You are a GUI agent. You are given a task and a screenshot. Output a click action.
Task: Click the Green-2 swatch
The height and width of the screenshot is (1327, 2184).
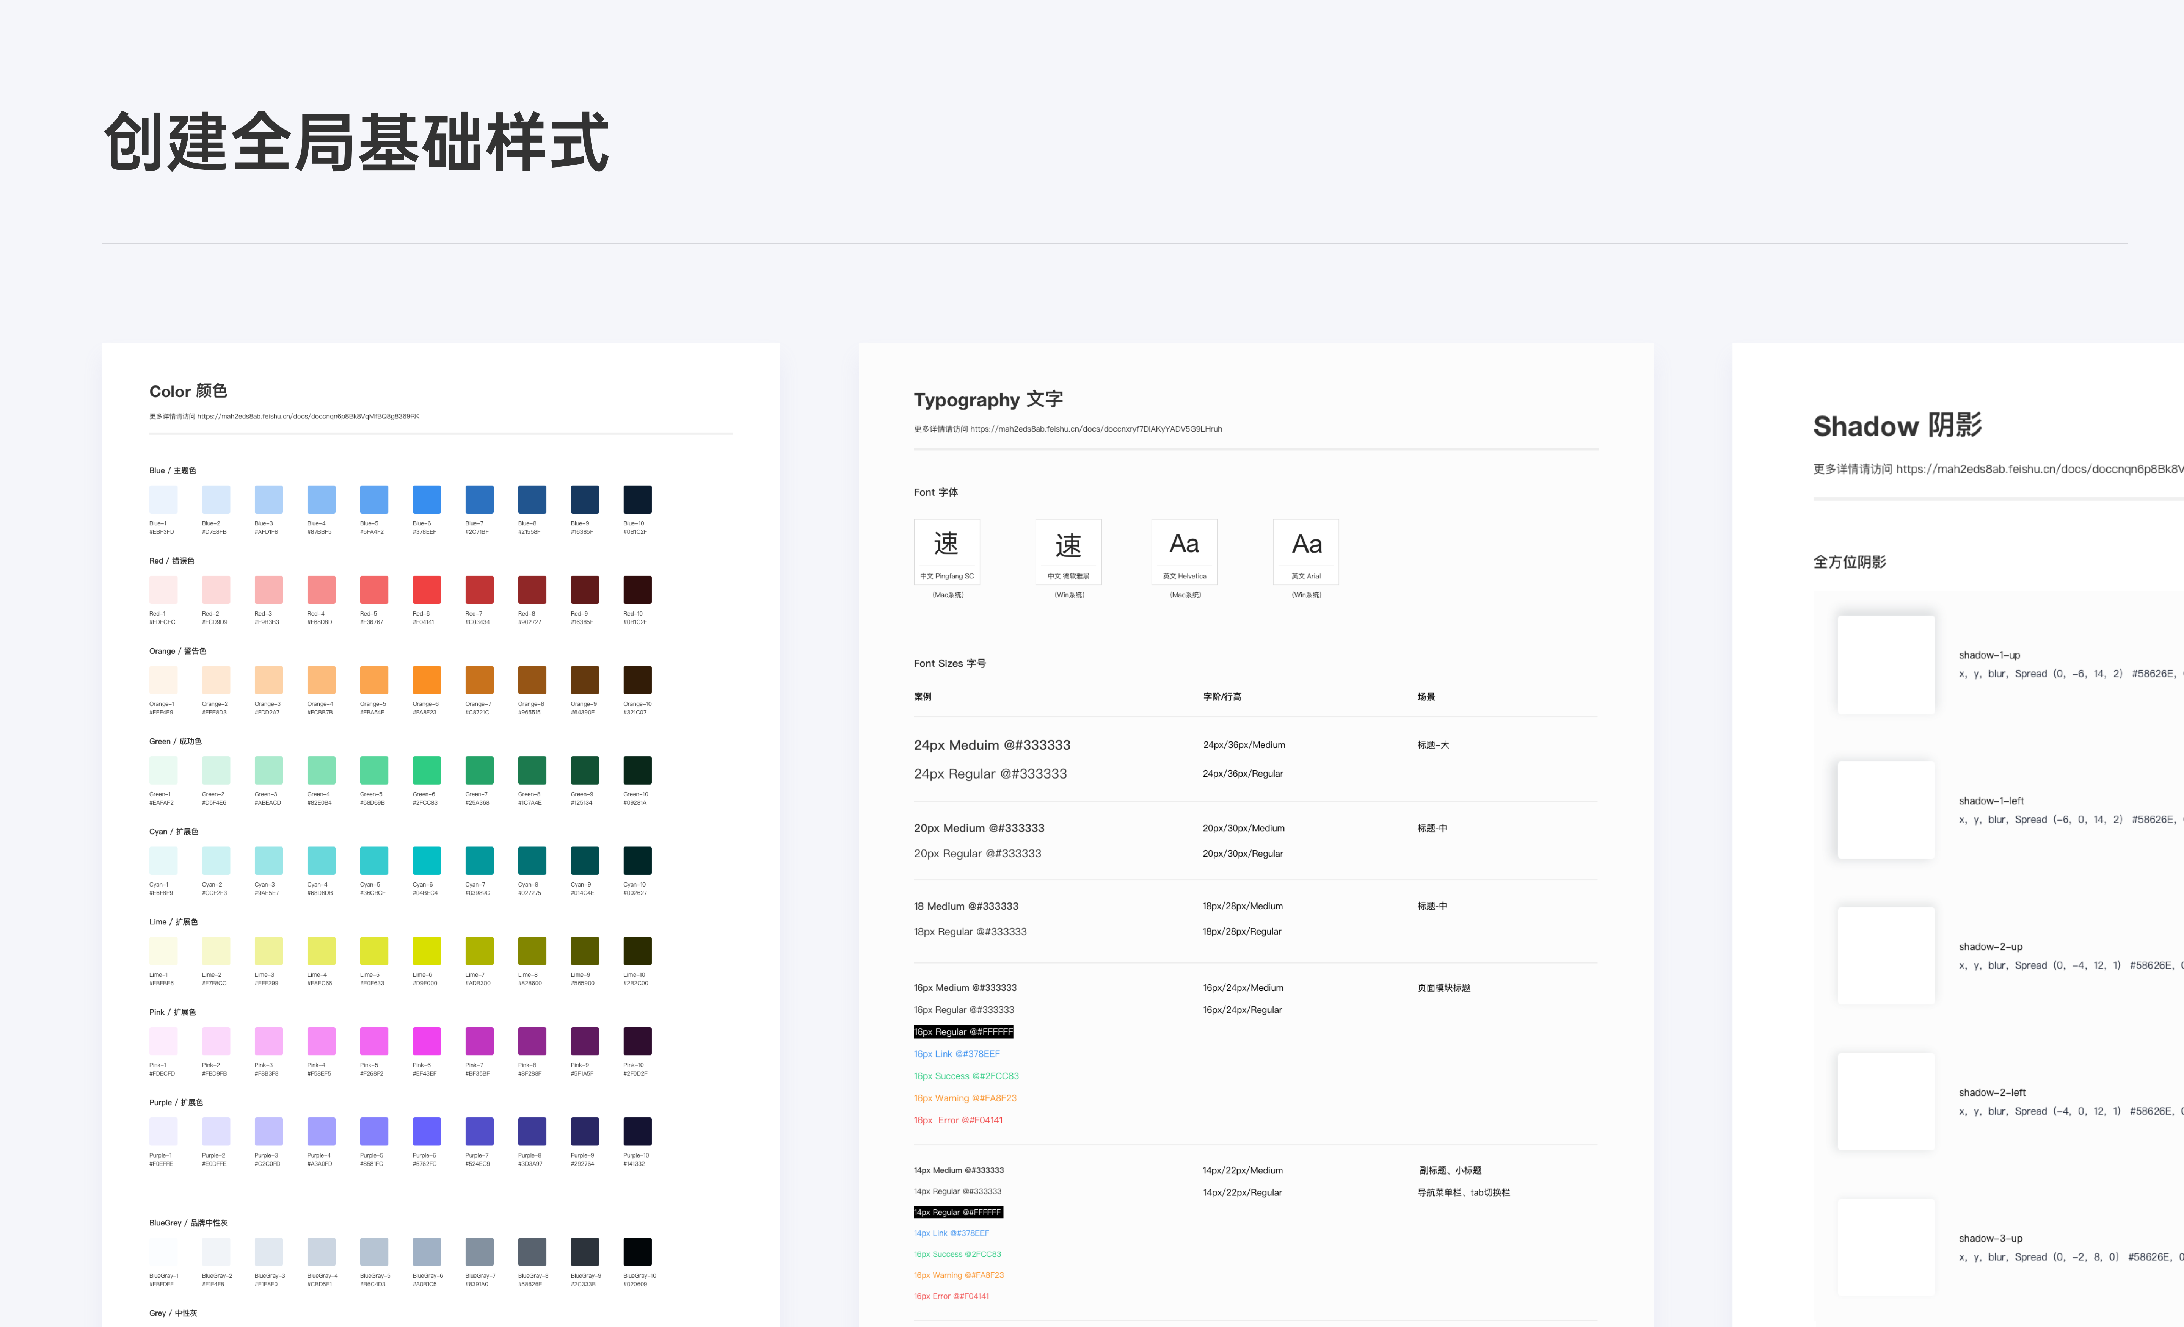[x=215, y=771]
